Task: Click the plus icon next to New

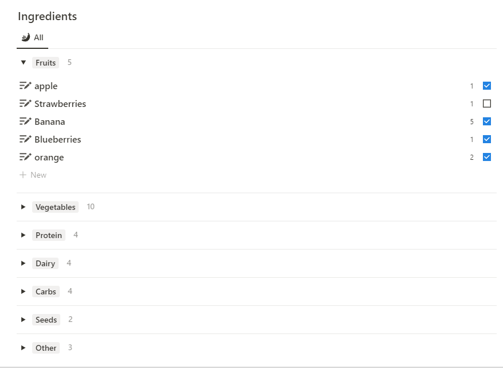Action: 23,175
